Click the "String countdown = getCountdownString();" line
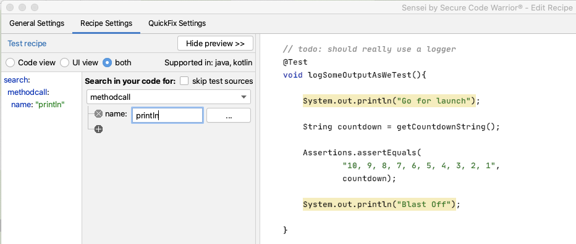This screenshot has height=244, width=576. tap(402, 127)
